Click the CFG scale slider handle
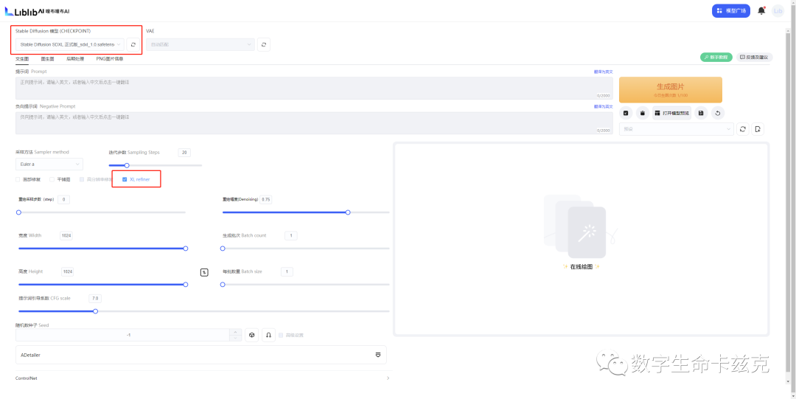 point(95,311)
